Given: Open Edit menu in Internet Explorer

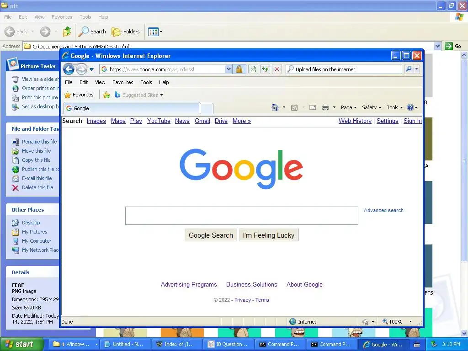Looking at the screenshot, I should [84, 82].
